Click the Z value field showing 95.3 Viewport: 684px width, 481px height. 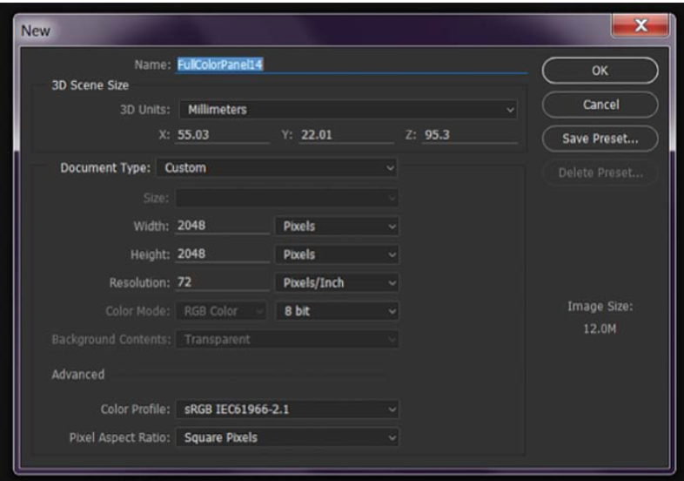click(468, 135)
